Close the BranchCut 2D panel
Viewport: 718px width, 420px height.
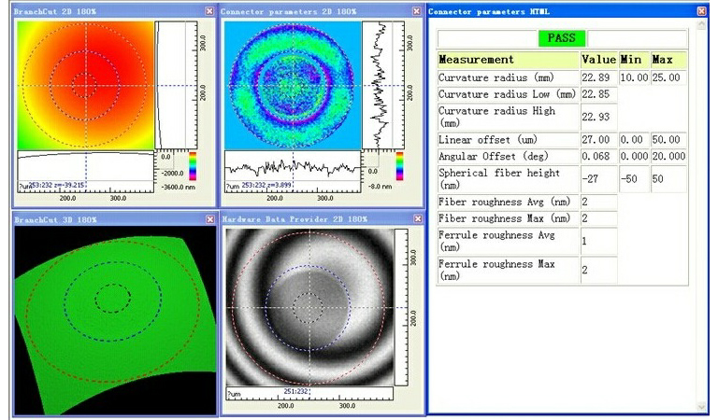point(208,11)
